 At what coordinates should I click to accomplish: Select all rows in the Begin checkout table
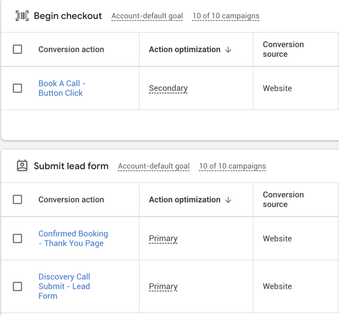click(18, 49)
